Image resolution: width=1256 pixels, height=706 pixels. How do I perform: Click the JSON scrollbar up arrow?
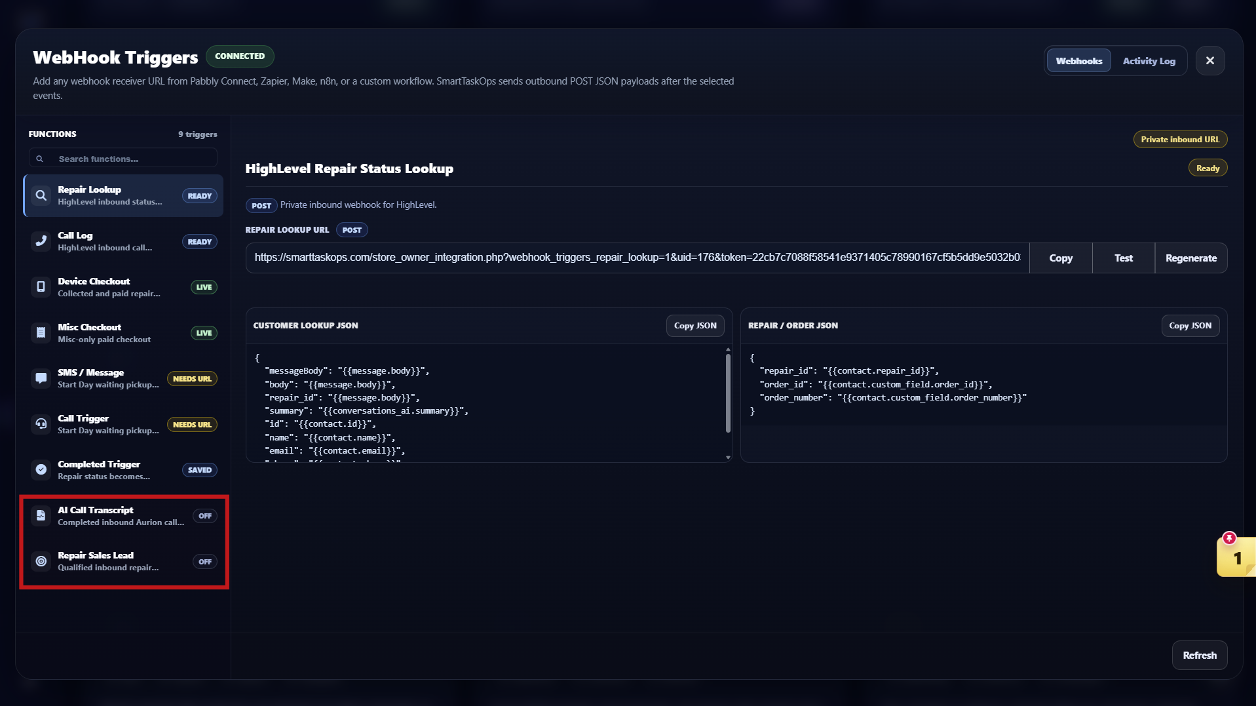pyautogui.click(x=728, y=349)
